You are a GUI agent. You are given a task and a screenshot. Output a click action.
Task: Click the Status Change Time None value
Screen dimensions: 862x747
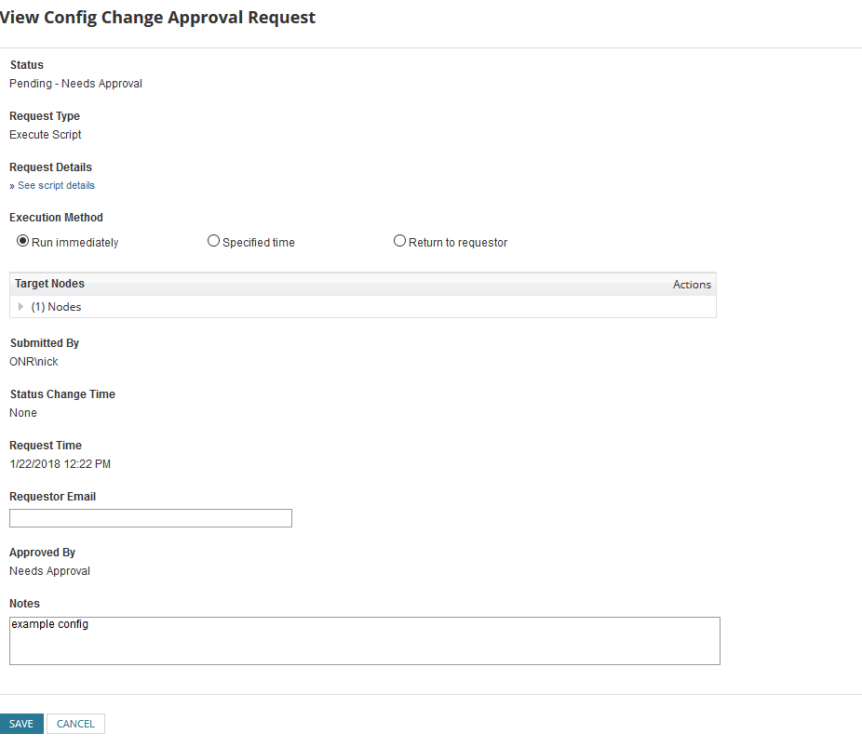23,412
